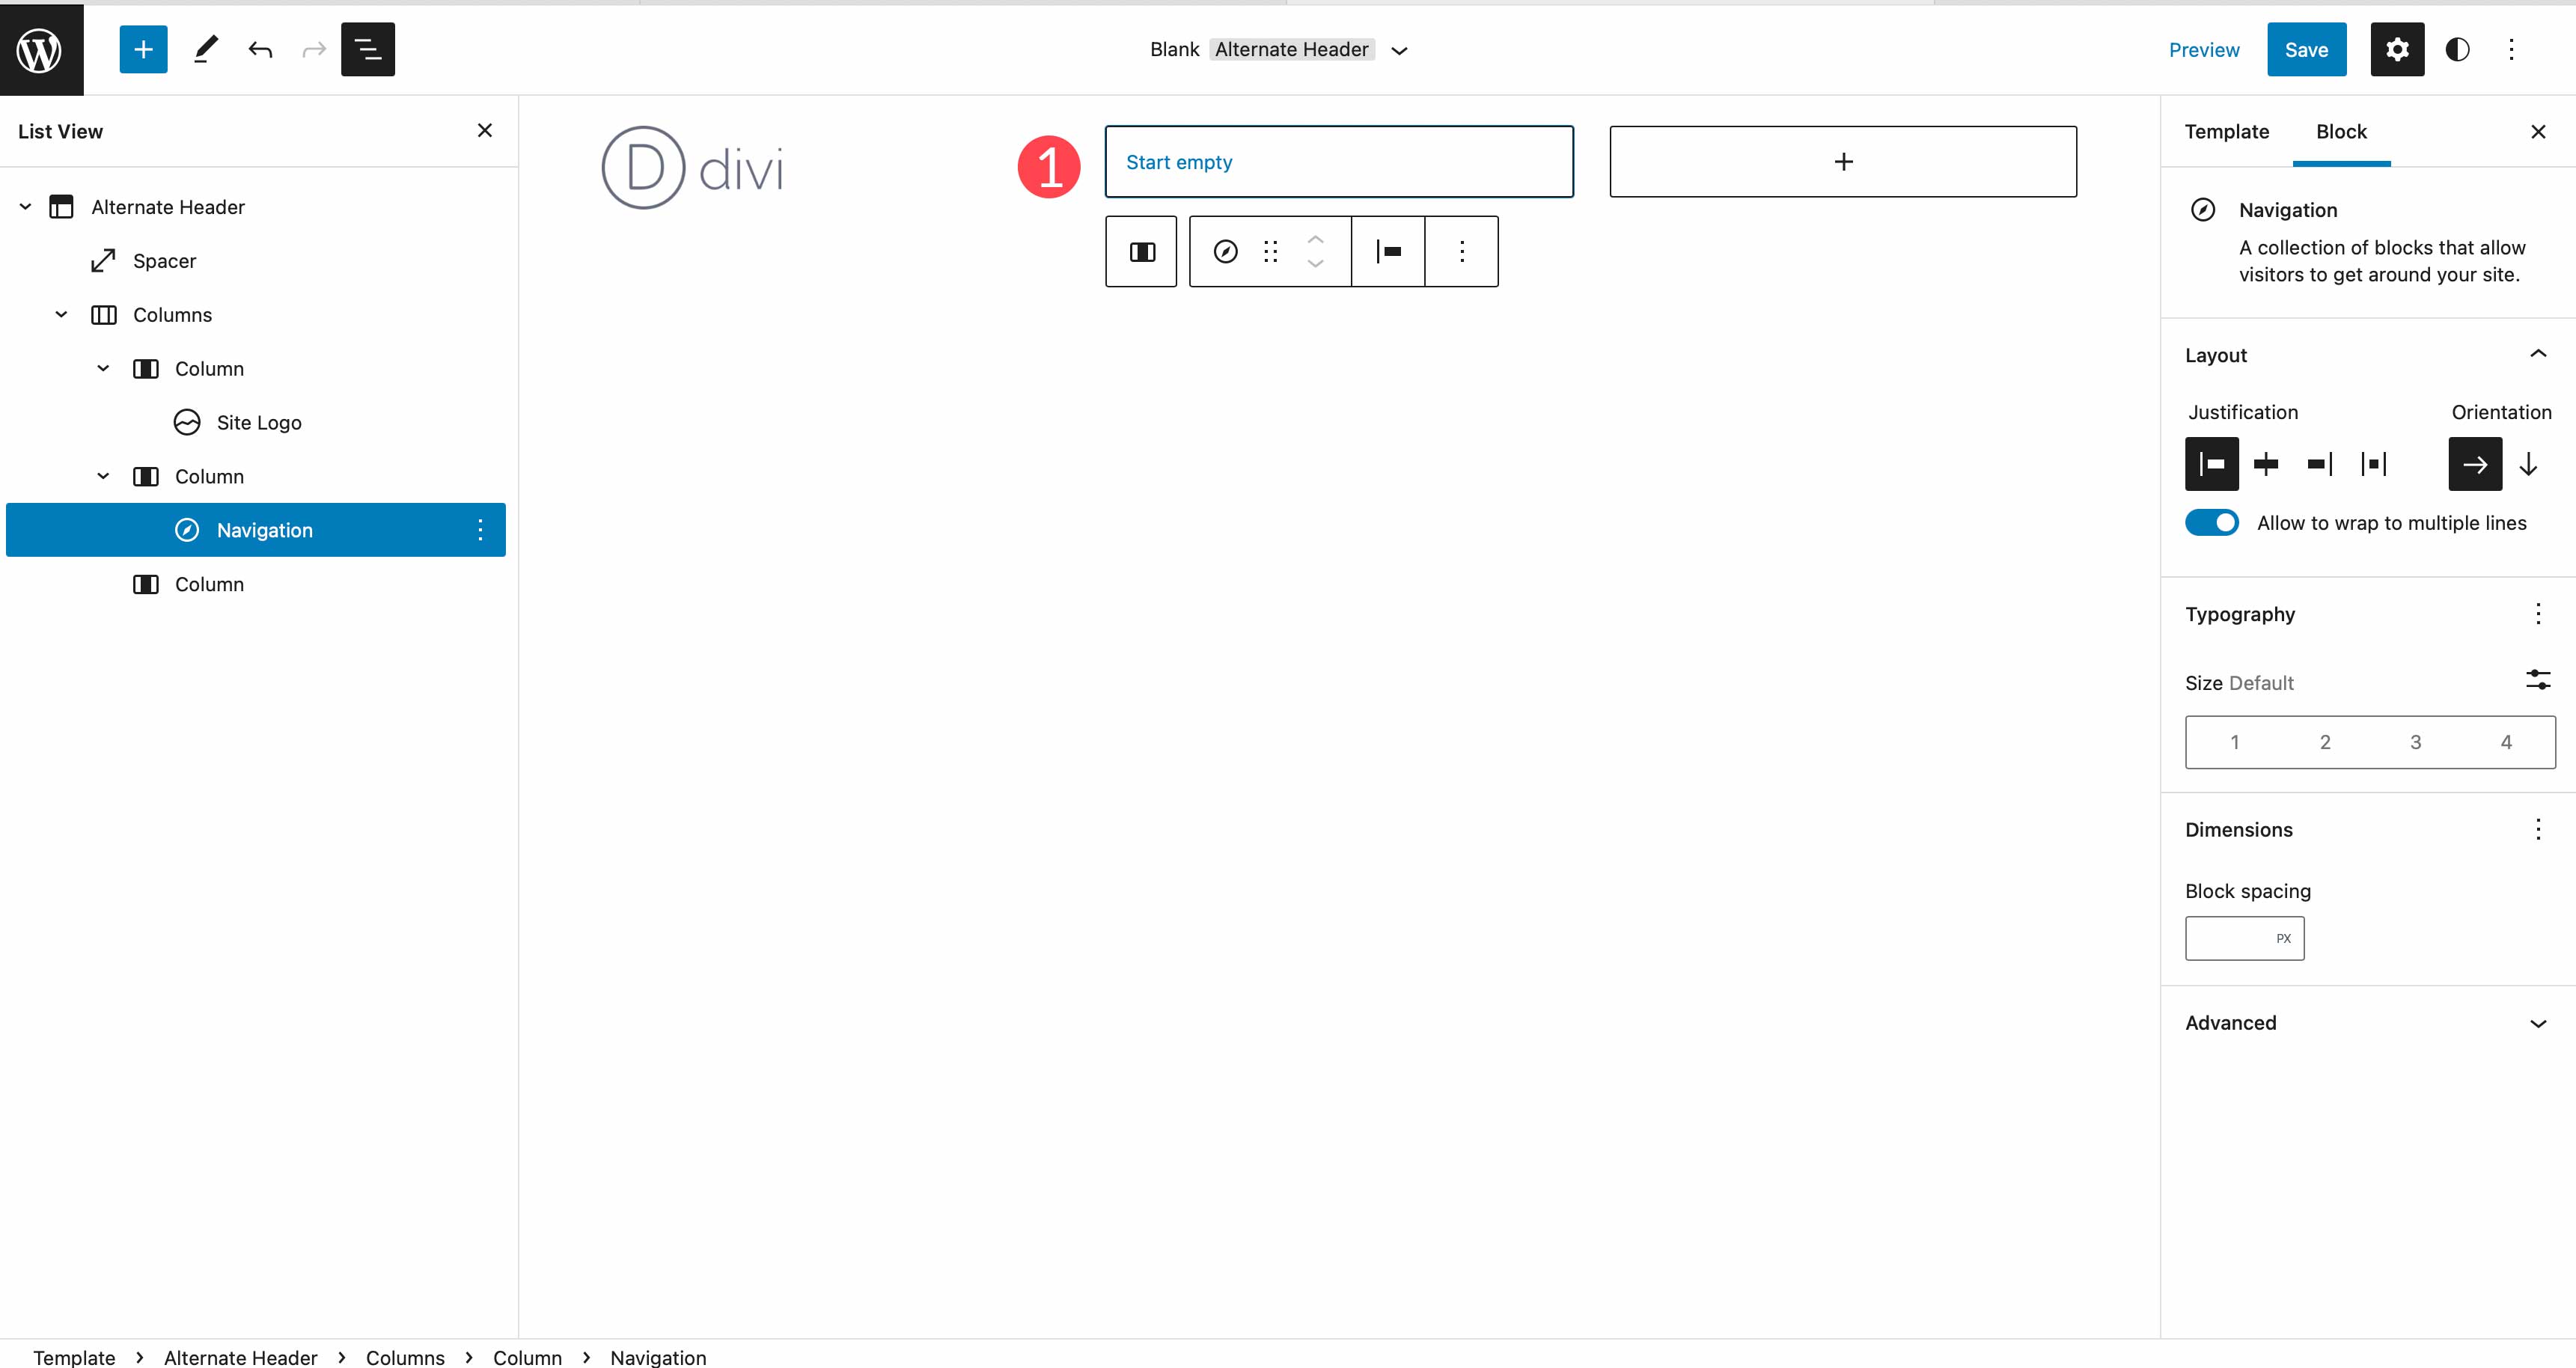Switch to the Block settings tab
2576x1368 pixels.
2341,131
